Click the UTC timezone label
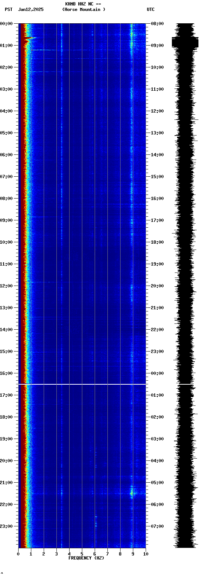201x577 pixels. click(151, 9)
